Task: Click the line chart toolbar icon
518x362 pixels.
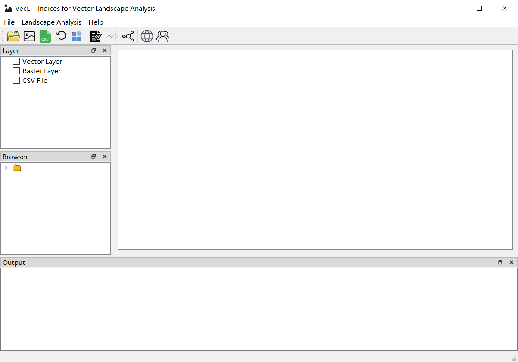Action: tap(112, 36)
